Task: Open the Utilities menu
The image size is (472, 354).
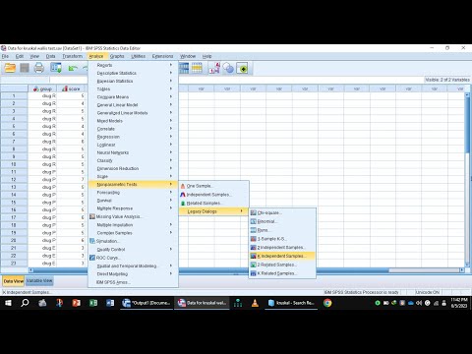Action: (138, 56)
